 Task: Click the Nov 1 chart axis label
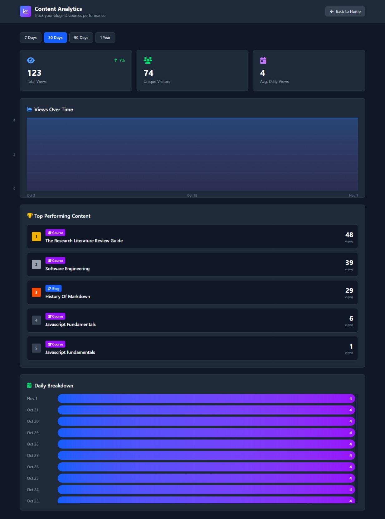(353, 195)
